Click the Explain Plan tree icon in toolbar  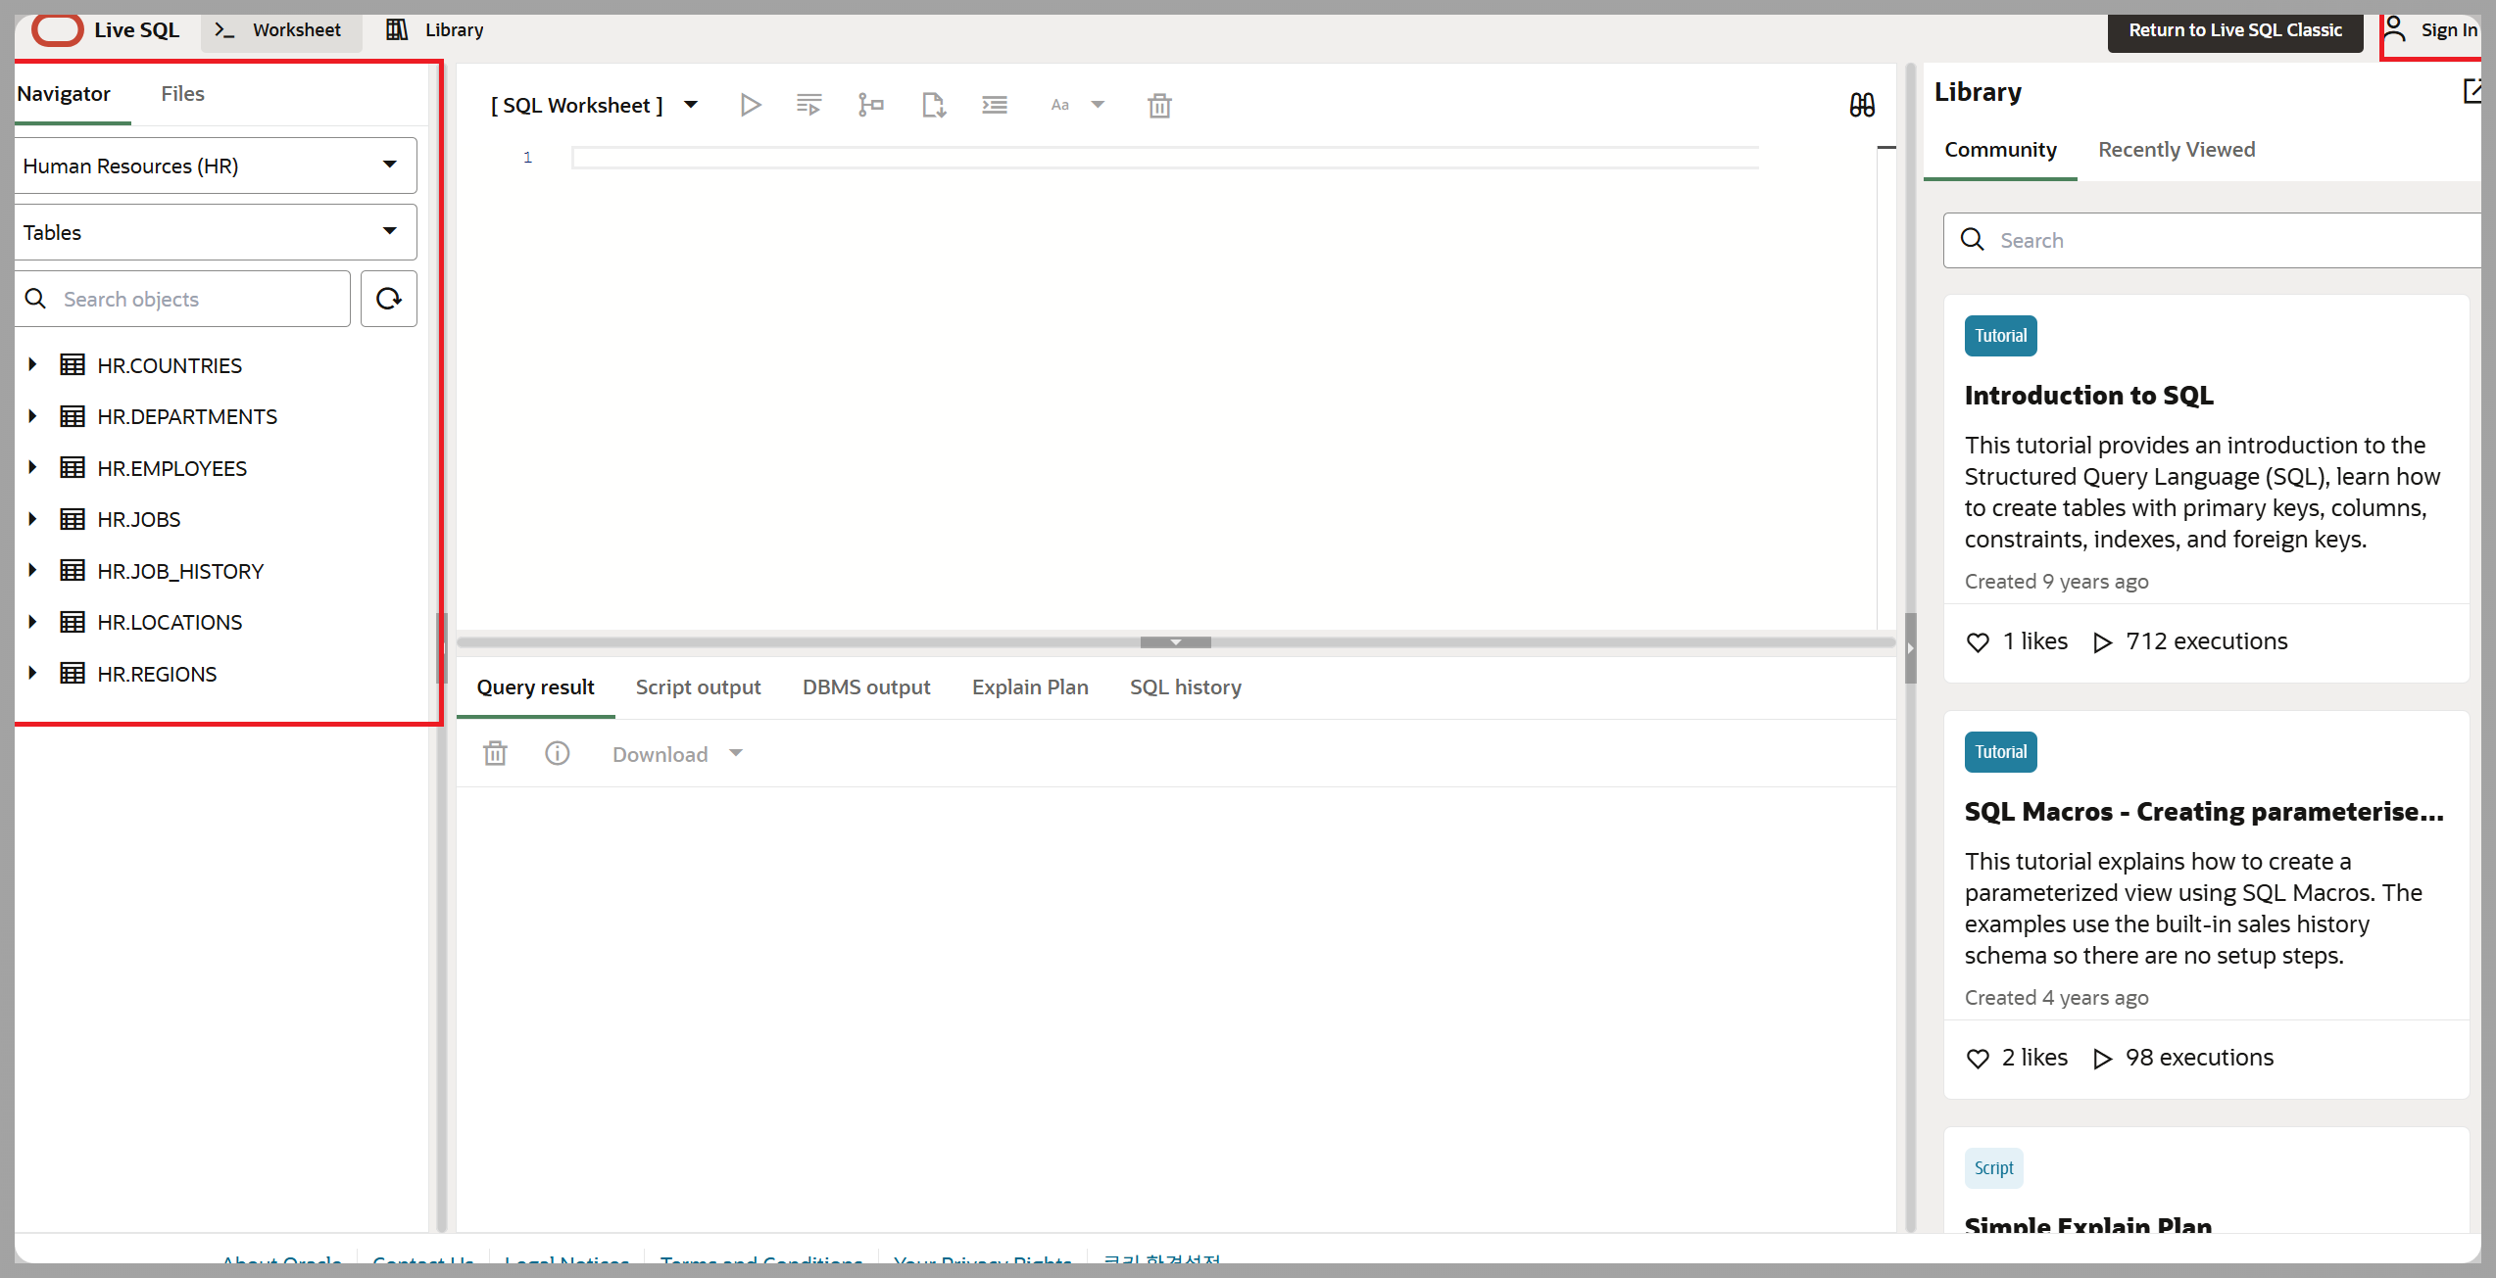[x=870, y=105]
